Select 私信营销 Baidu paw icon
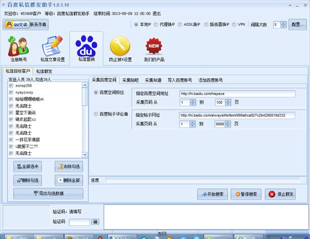310x239 pixels. [x=86, y=48]
